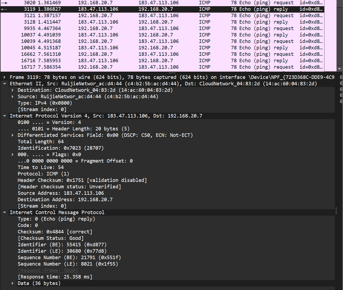Expand the Destination CloudNetwork_04:83:2d field
This screenshot has height=290, width=343.
pos(12,90)
